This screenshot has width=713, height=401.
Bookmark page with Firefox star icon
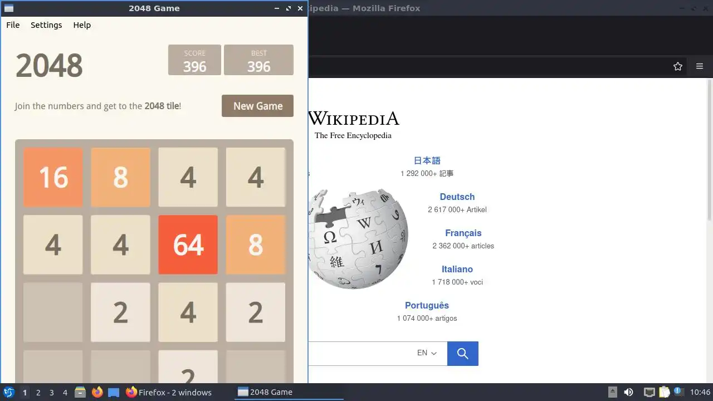coord(678,66)
